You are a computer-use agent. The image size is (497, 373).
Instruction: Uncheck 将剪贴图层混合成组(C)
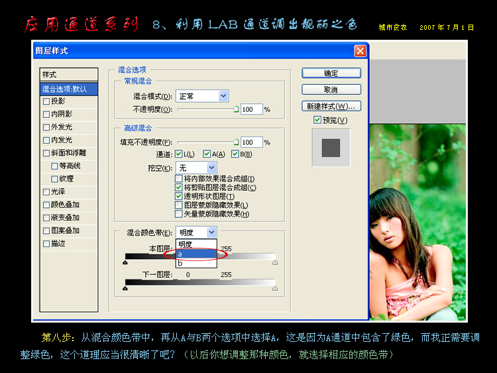178,187
